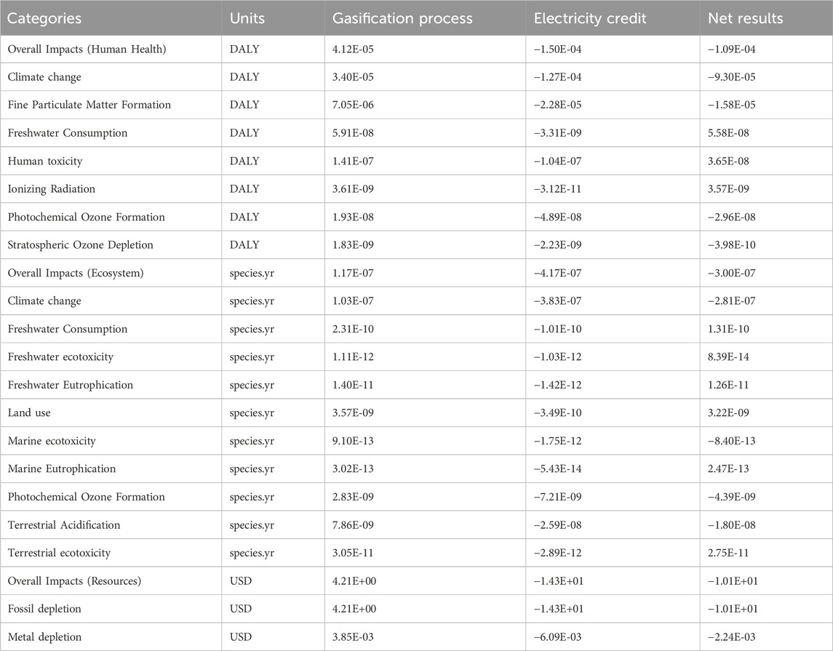This screenshot has width=833, height=651.
Task: Select the Metal depletion row label
Action: coord(46,637)
